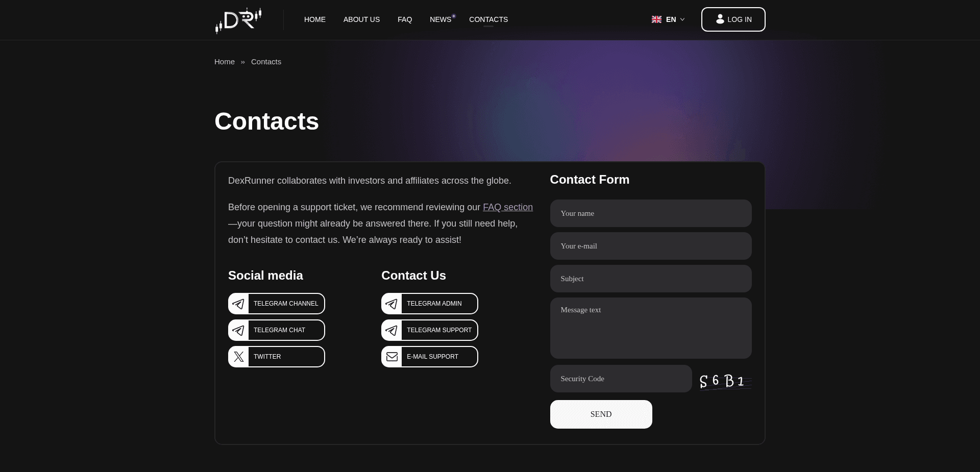Click the DexRunner logo
The width and height of the screenshot is (980, 472).
tap(238, 19)
